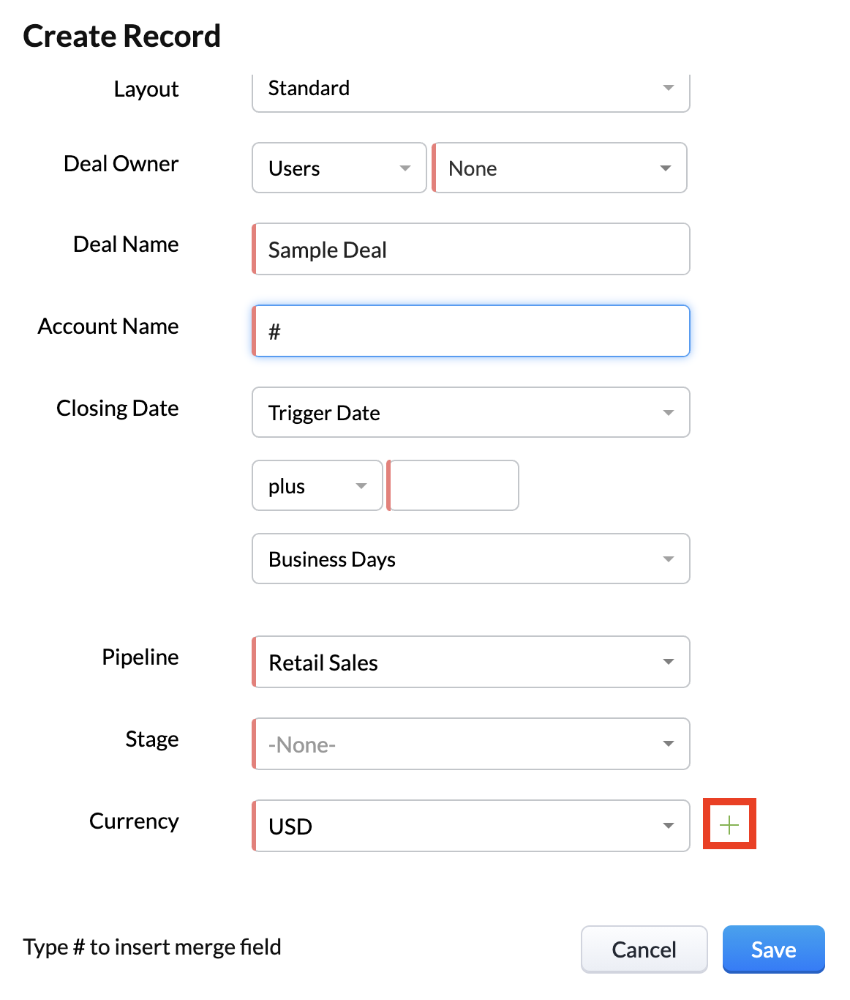Viewport: 850px width, 1000px height.
Task: Open the Trigger Date dropdown
Action: tap(471, 412)
